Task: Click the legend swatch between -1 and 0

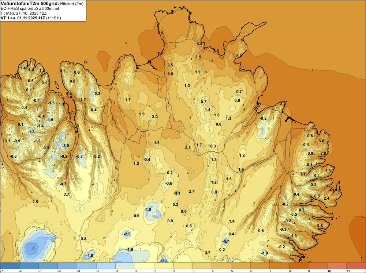Action: (125, 266)
